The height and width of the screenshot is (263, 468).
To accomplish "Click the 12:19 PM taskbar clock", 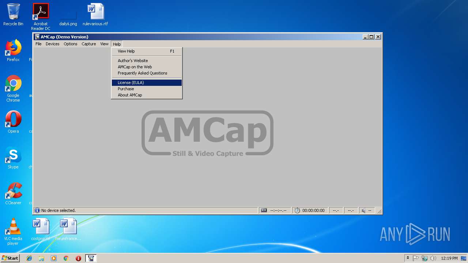I will tap(449, 258).
